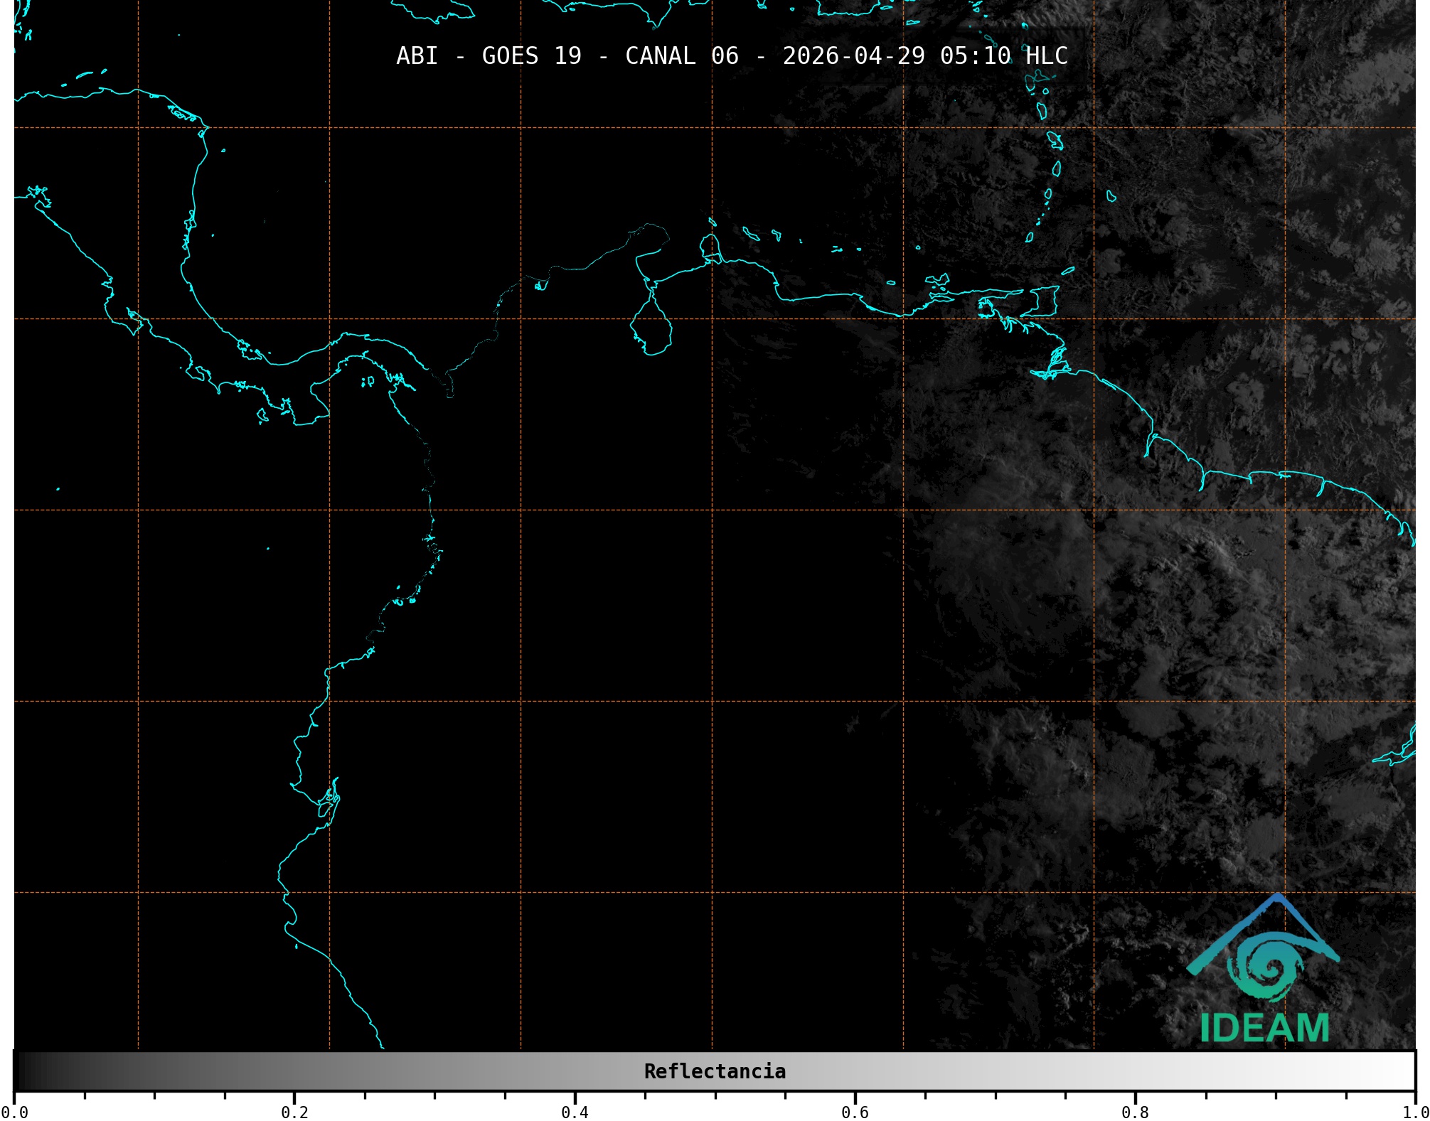Click the date '2026-04-29' in title
Viewport: 1430px width, 1121px height.
point(853,56)
